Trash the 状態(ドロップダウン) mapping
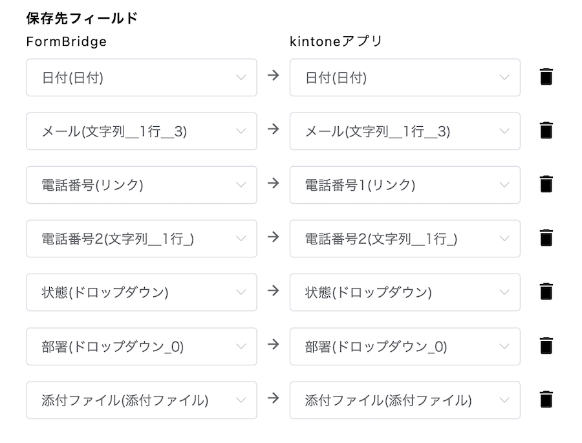The image size is (582, 443). (x=546, y=292)
